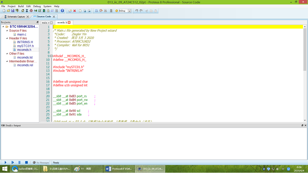308x173 pixels.
Task: Open the PCB Layout icon
Action: coord(31,11)
